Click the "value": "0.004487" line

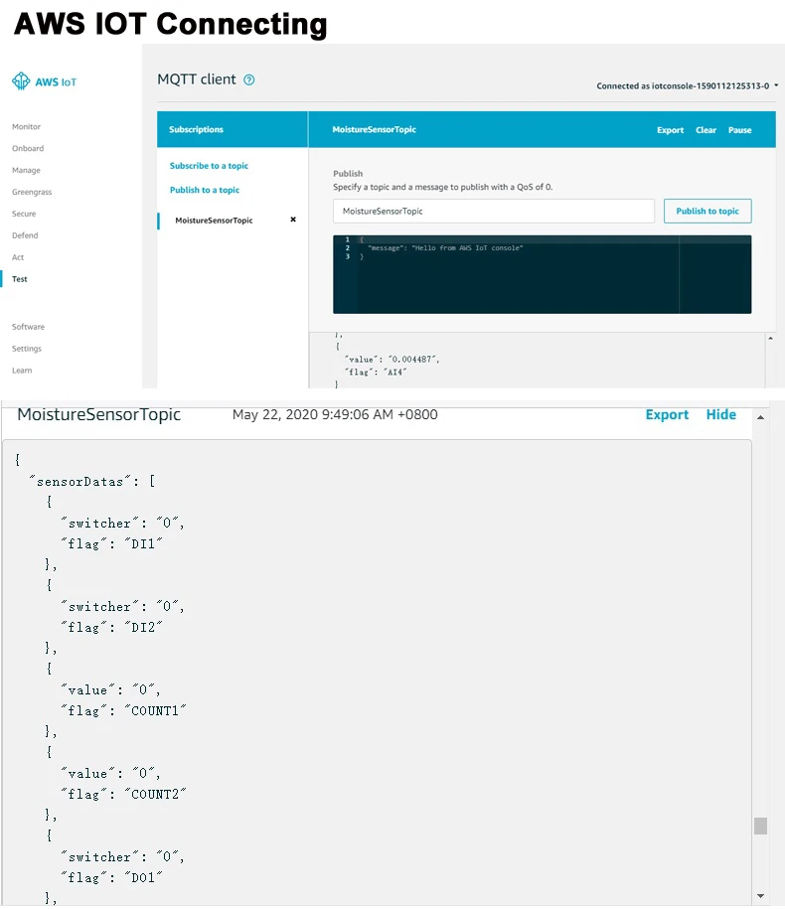(392, 360)
